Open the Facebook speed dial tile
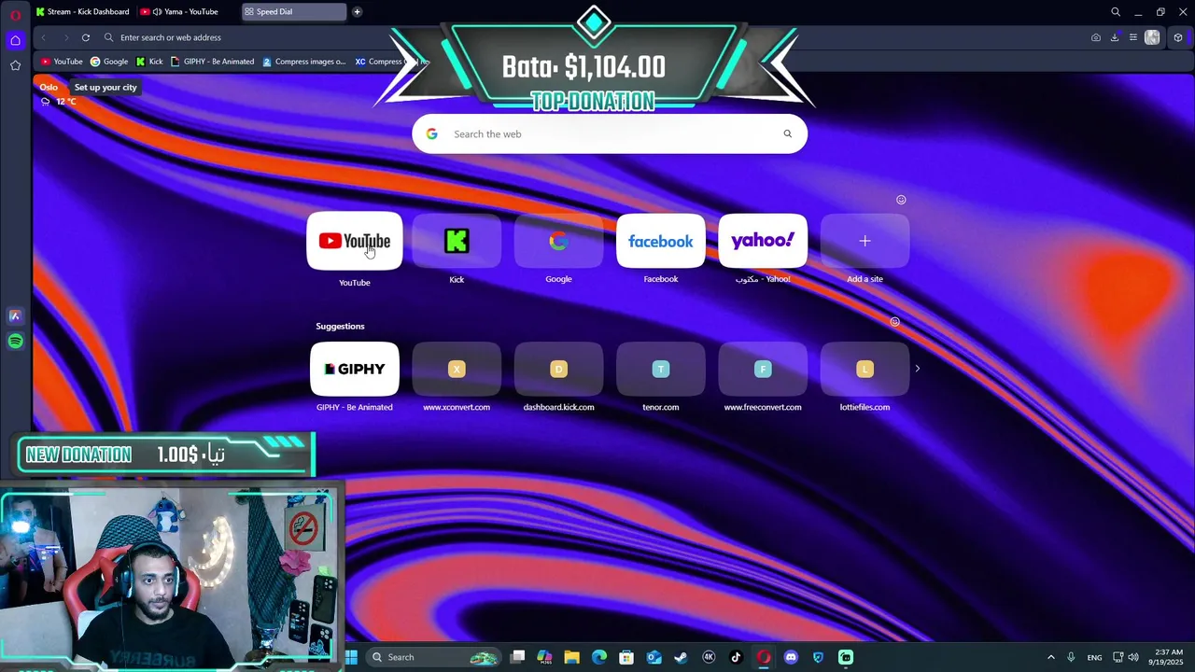1195x672 pixels. (661, 241)
